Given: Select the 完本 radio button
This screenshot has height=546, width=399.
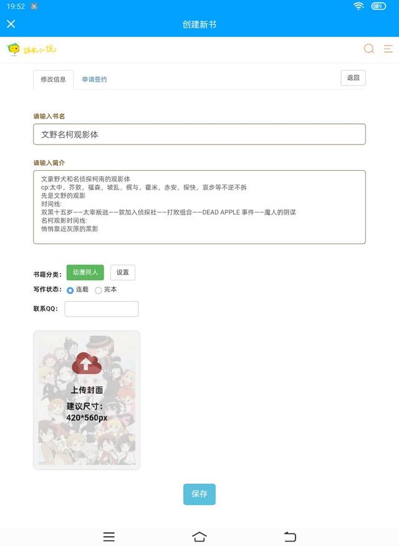Looking at the screenshot, I should [98, 290].
